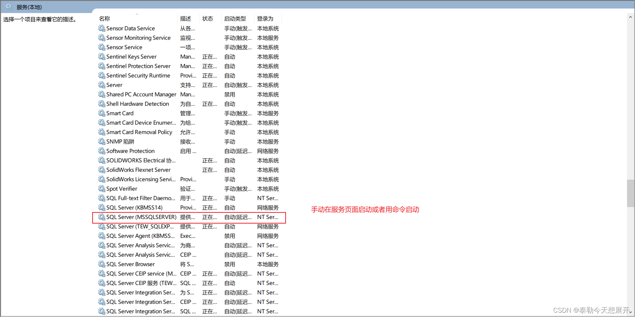Select the Shared PC Account Manager name

coord(141,94)
